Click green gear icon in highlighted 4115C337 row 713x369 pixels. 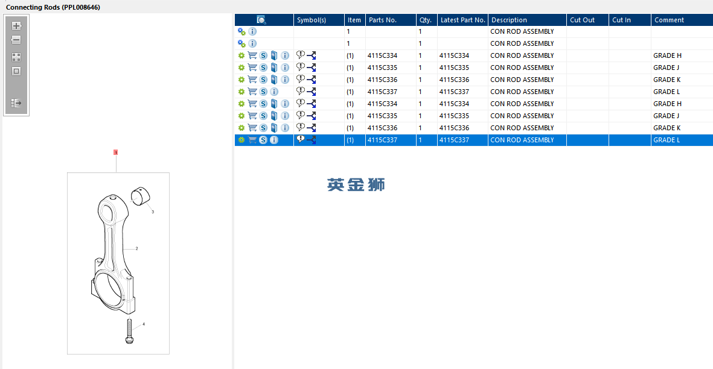click(241, 140)
